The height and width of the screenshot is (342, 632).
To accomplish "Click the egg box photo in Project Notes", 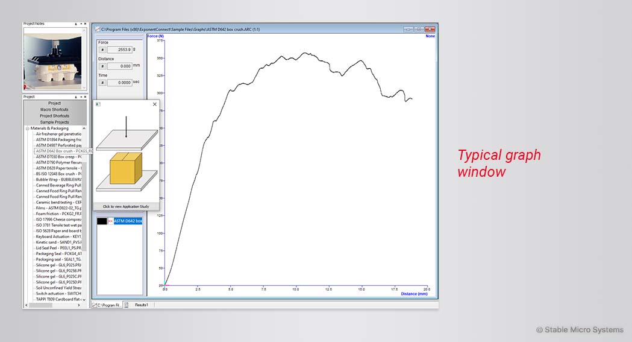I will click(x=52, y=62).
